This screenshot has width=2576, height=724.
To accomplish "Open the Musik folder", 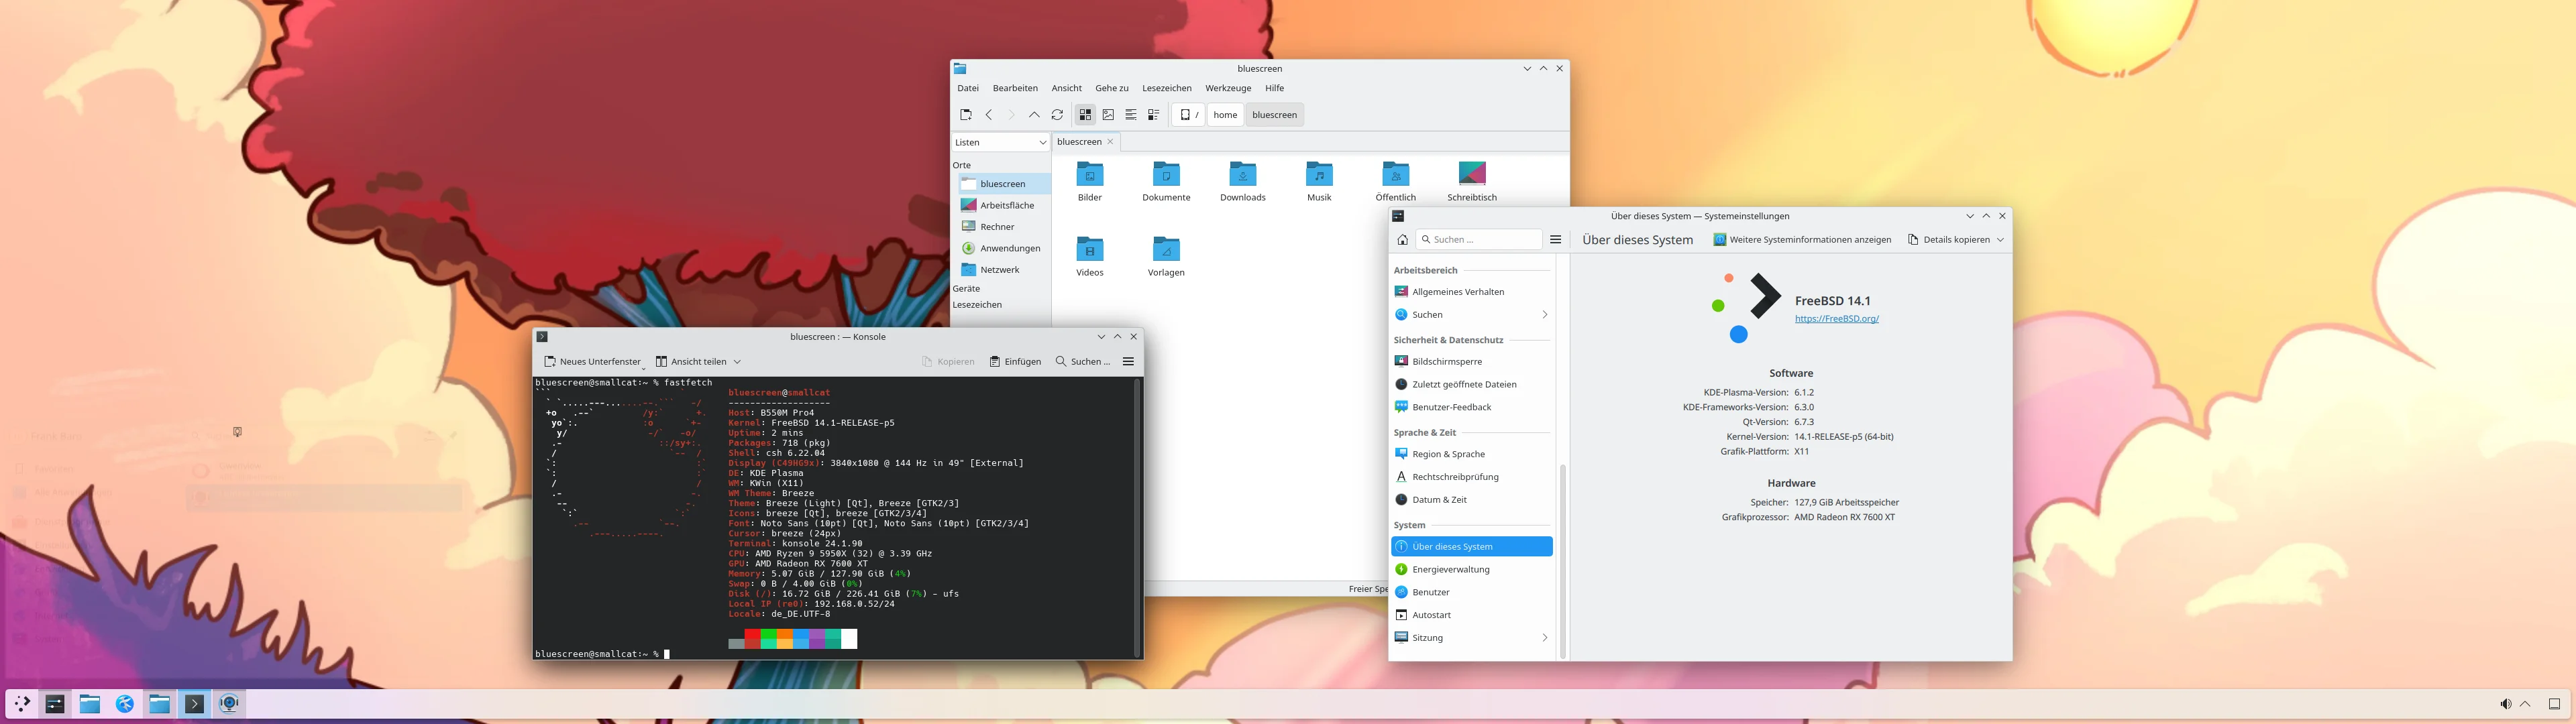I will click(1319, 182).
